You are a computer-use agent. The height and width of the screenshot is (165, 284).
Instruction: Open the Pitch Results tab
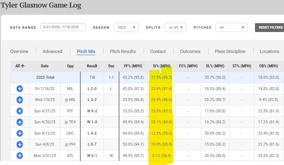click(x=123, y=51)
